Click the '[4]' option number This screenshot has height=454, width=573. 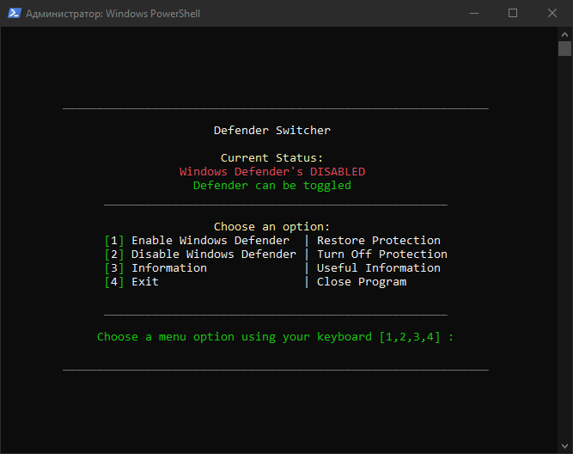pyautogui.click(x=114, y=282)
